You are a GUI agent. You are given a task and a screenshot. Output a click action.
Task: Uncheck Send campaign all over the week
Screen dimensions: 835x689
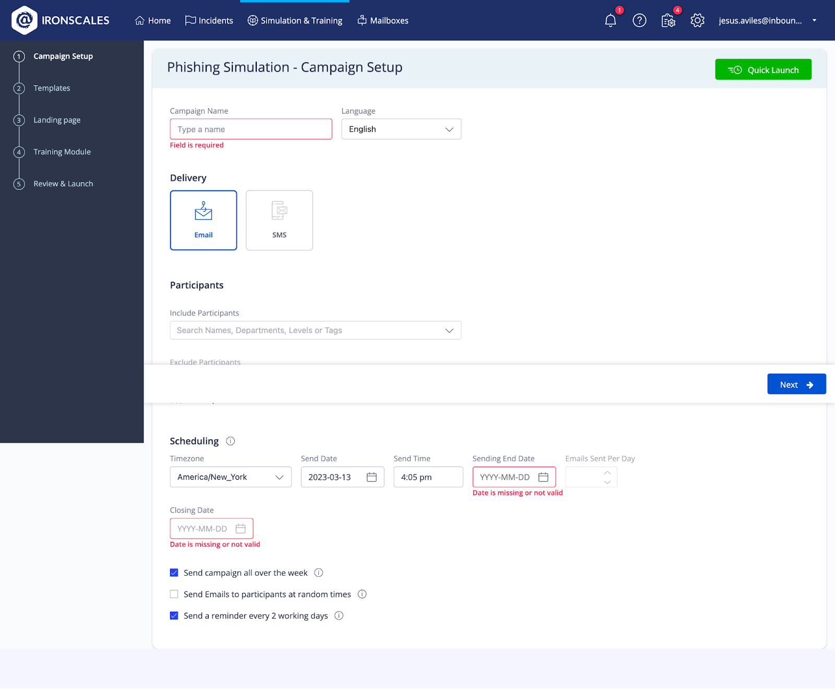[x=174, y=573]
